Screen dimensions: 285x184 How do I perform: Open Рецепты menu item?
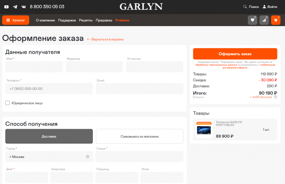click(86, 20)
